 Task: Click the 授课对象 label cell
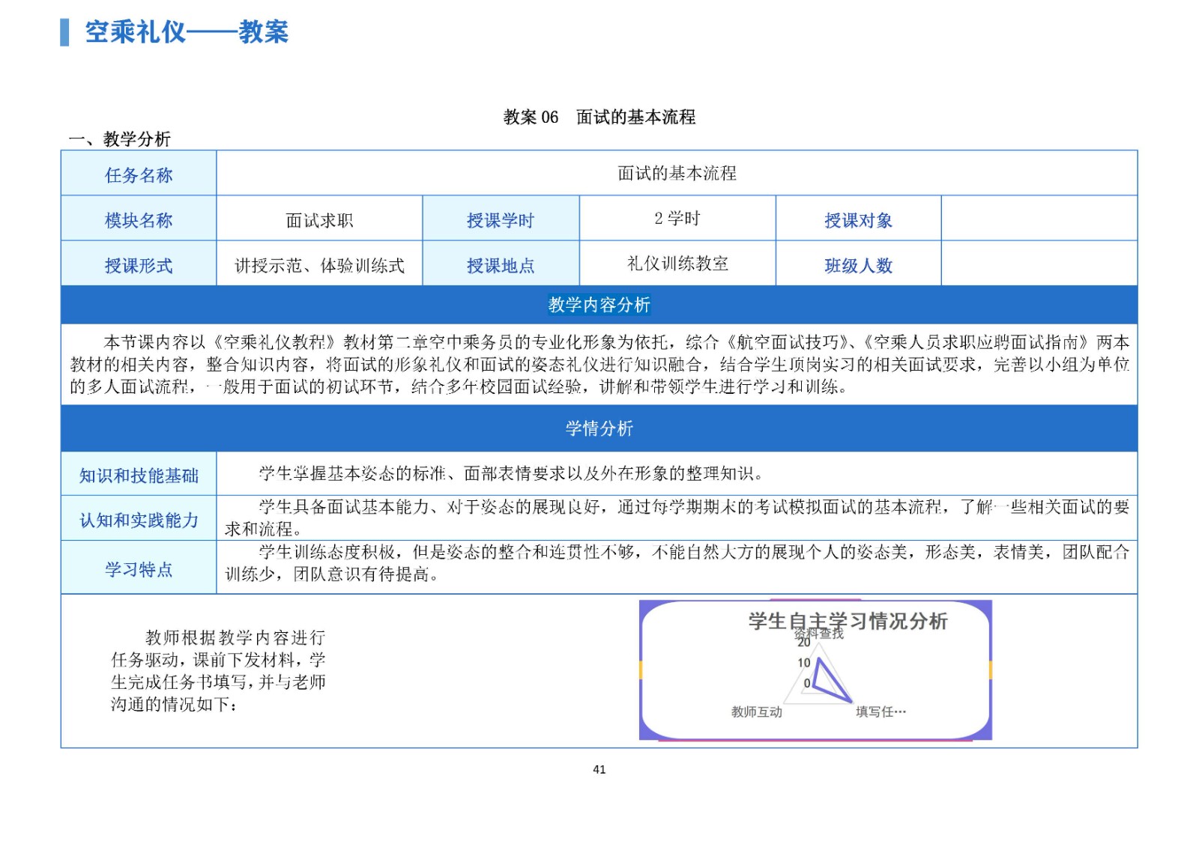pos(858,219)
